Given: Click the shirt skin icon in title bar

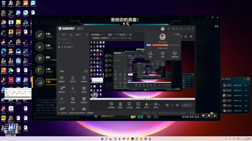Looking at the screenshot, I should coord(177,29).
